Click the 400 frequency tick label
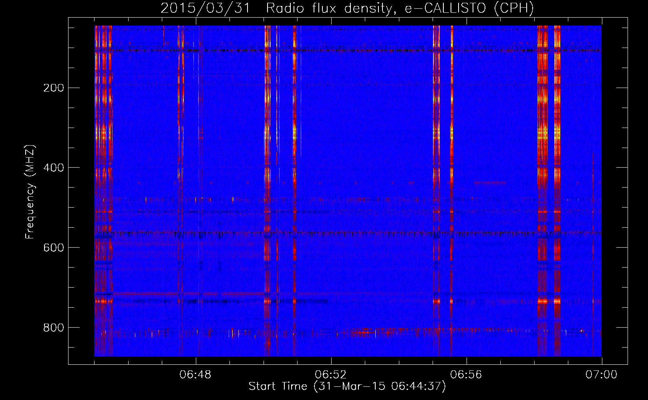This screenshot has width=648, height=400. (x=54, y=168)
